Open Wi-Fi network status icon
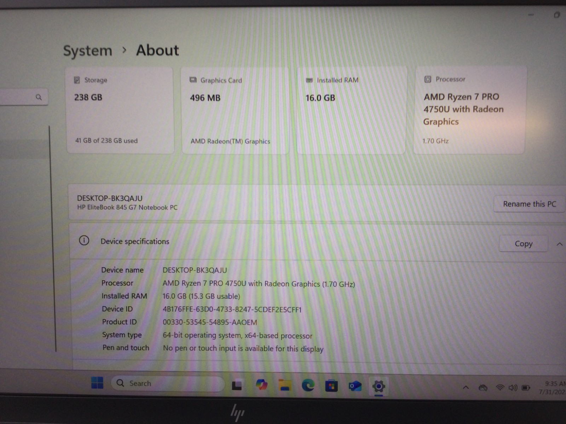The height and width of the screenshot is (424, 566). coord(500,388)
